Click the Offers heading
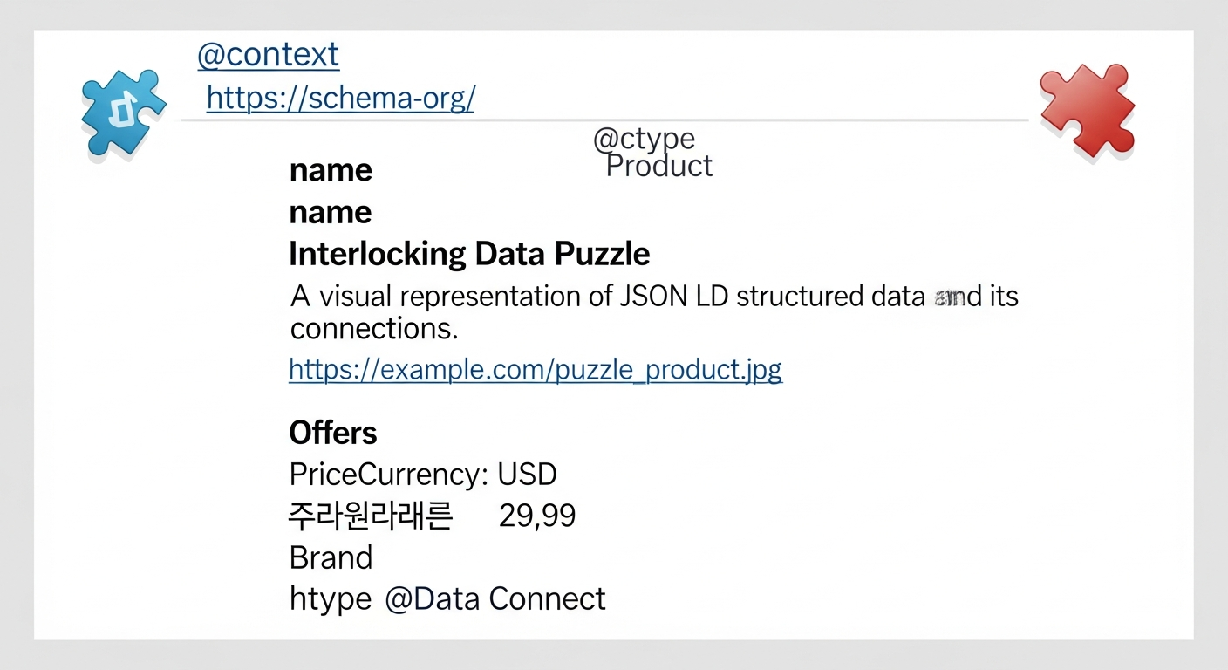Screen dimensions: 1228x670 (x=333, y=433)
